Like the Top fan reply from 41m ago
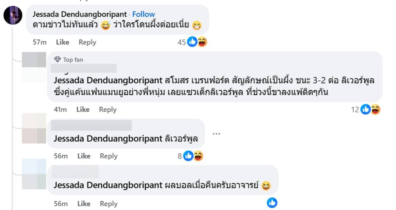The width and height of the screenshot is (396, 210). click(83, 109)
